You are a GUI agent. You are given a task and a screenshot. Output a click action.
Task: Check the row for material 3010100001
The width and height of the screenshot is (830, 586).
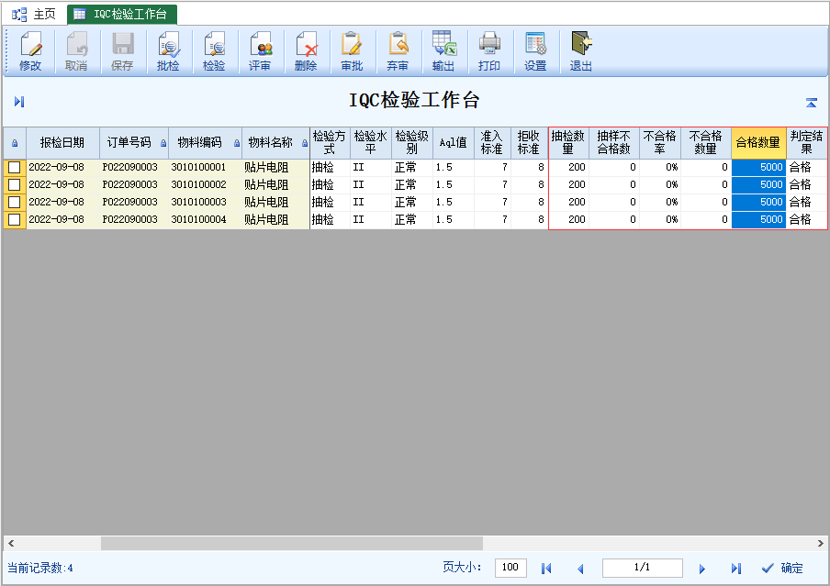(15, 168)
